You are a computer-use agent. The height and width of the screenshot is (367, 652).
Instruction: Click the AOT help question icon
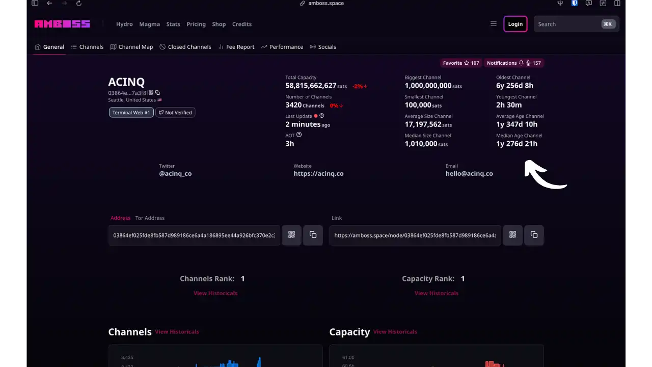299,135
